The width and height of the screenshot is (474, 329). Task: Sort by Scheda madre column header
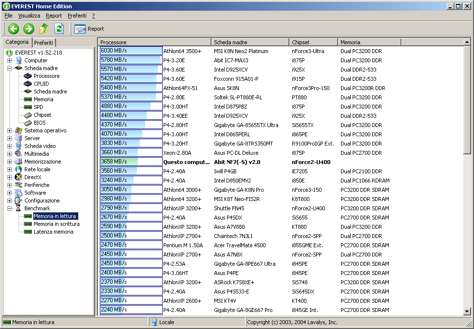(x=250, y=42)
